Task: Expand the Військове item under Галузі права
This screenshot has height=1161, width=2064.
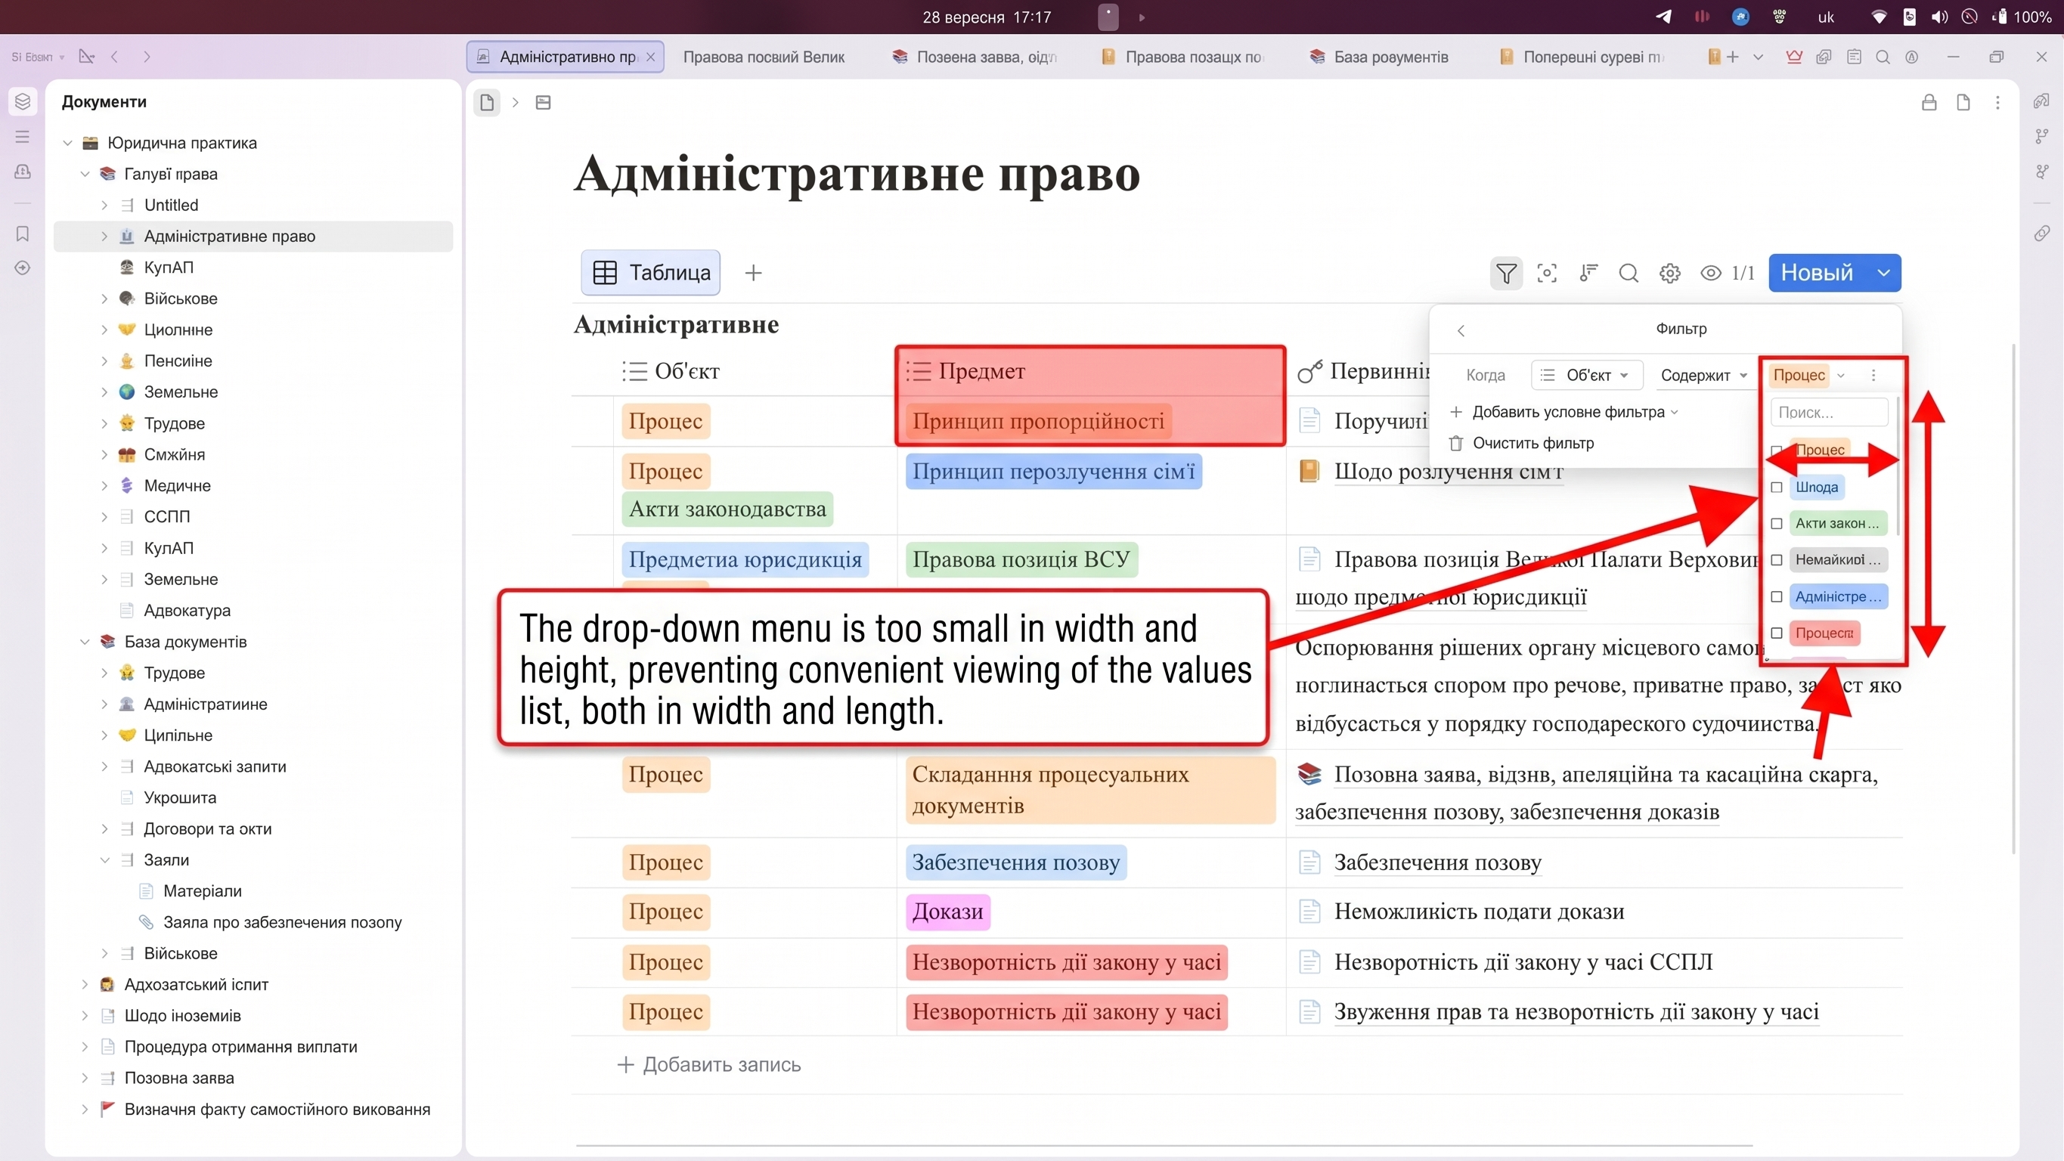Action: (x=104, y=299)
